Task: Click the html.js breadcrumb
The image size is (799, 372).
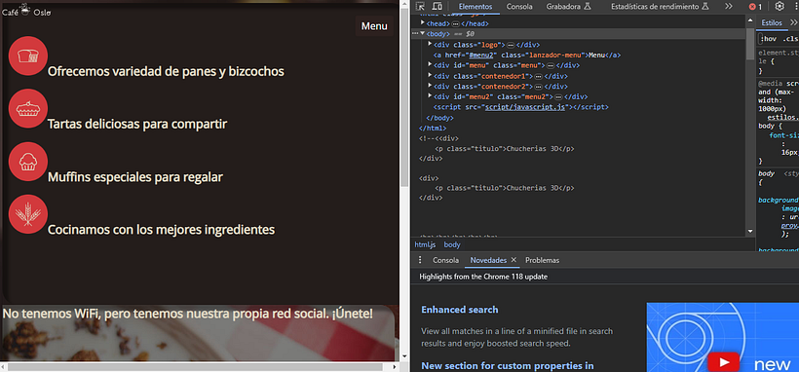Action: click(425, 244)
